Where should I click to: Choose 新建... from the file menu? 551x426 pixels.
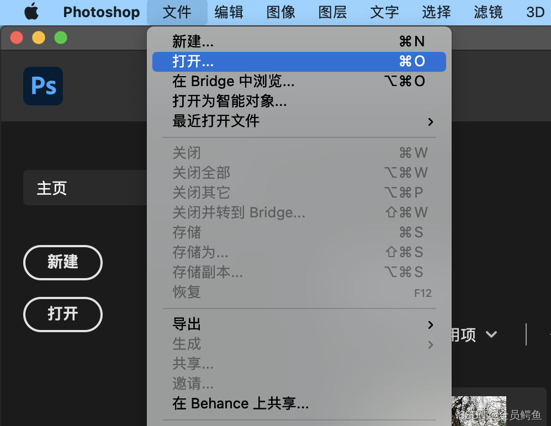coord(299,41)
